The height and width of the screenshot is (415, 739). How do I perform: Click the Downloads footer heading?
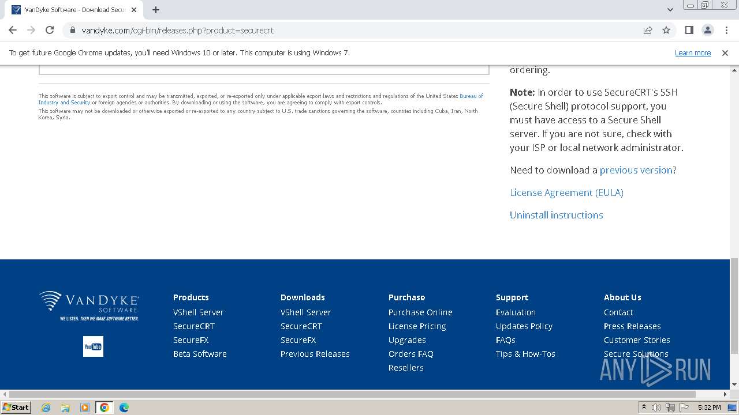[303, 297]
